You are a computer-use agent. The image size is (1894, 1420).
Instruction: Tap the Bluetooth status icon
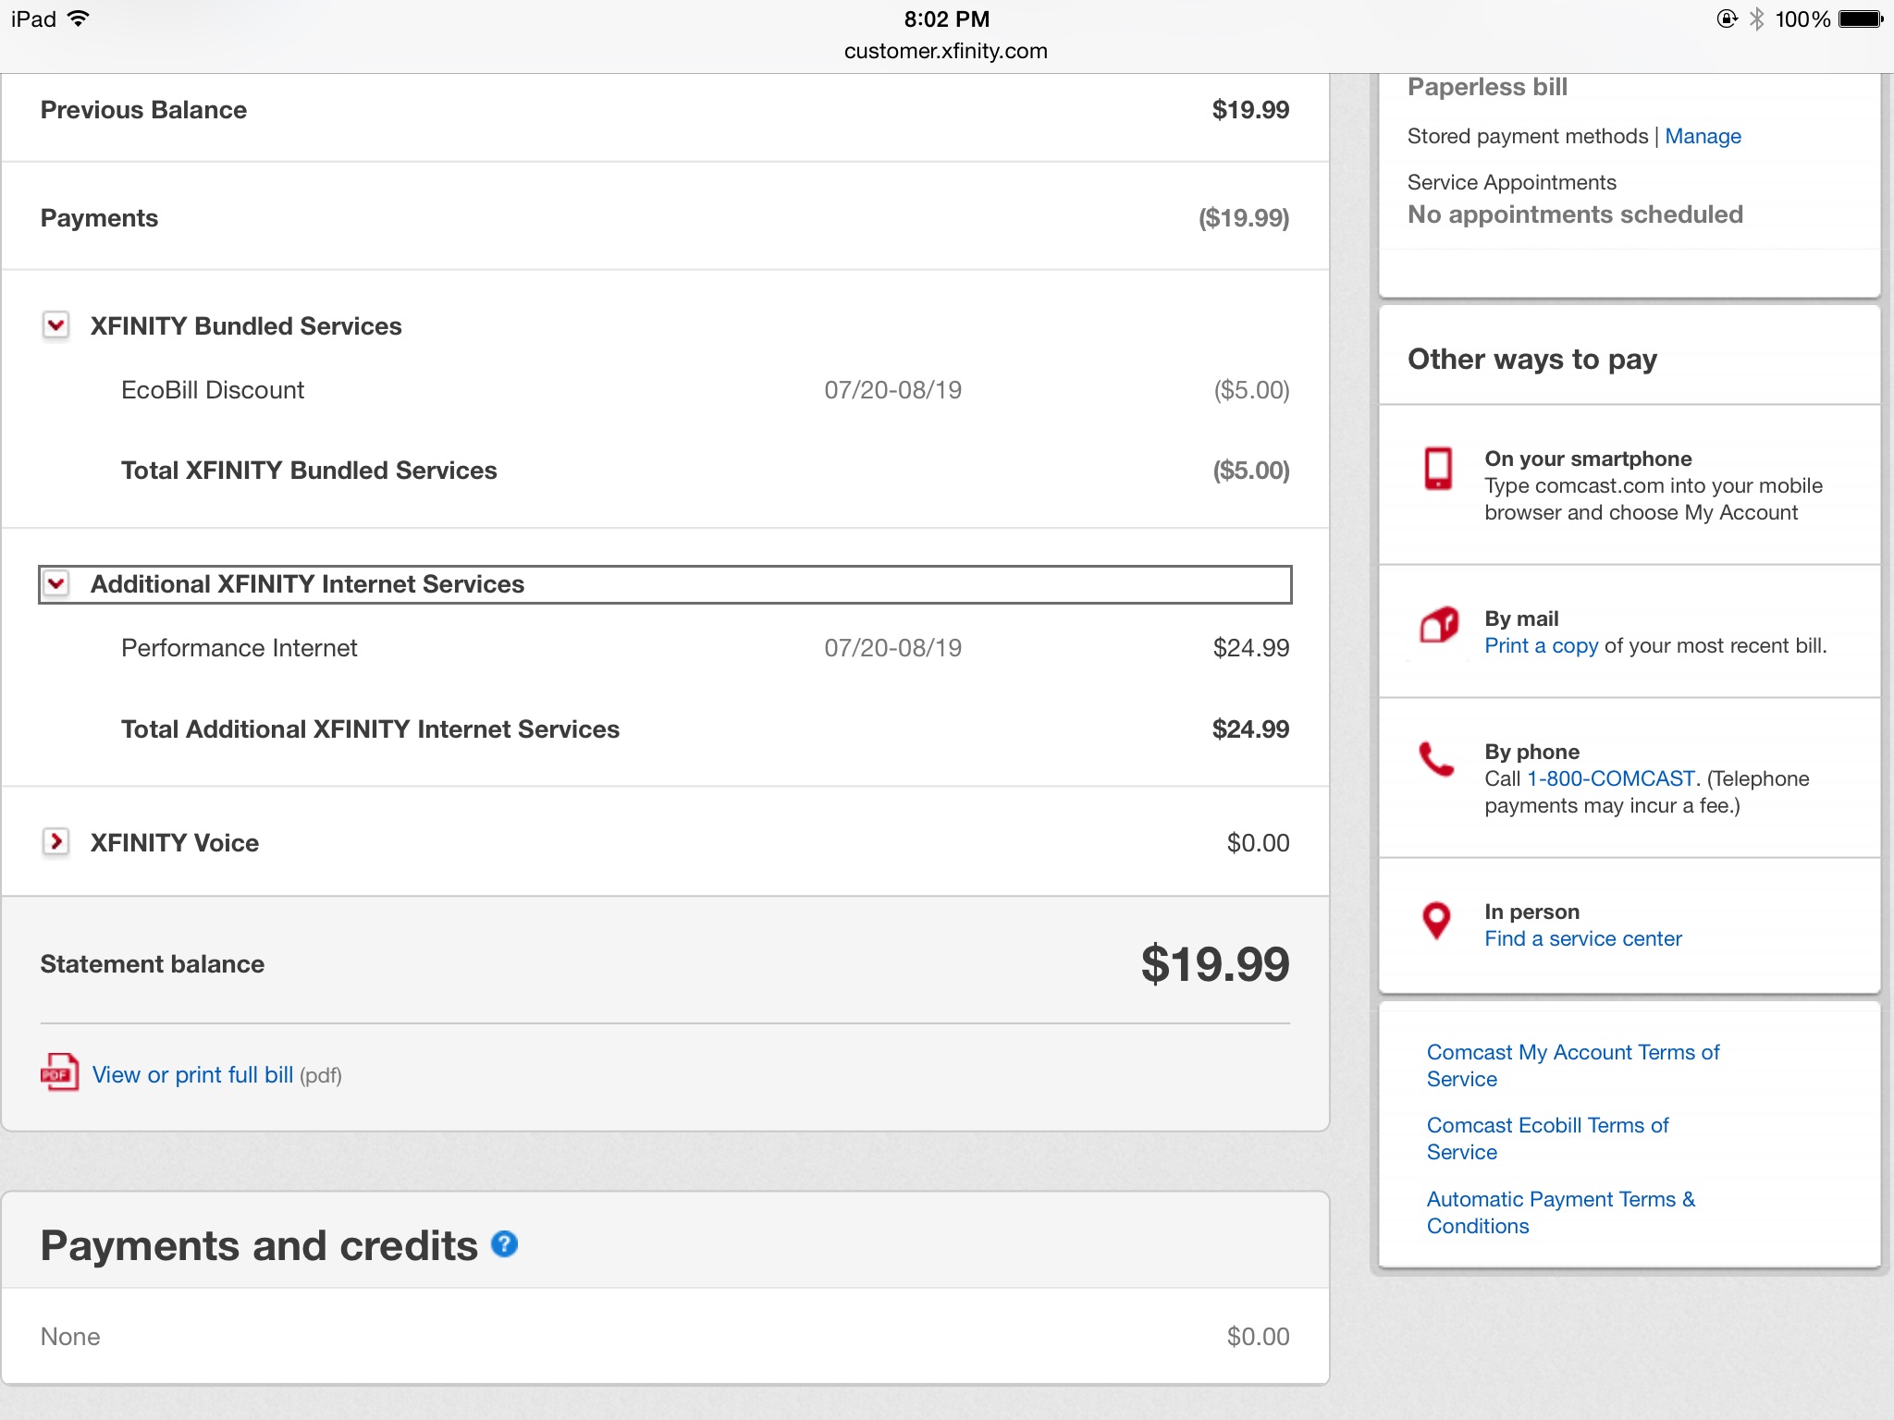point(1756,18)
